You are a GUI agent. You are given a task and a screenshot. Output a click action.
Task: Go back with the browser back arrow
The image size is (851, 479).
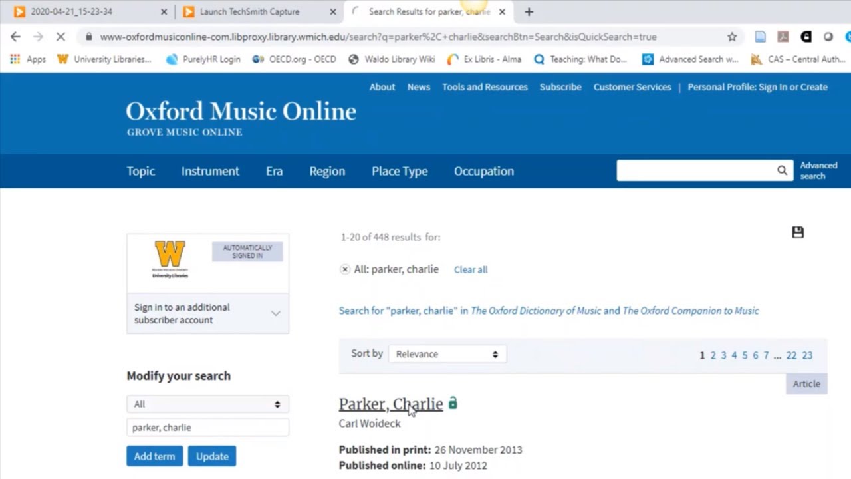pos(15,37)
